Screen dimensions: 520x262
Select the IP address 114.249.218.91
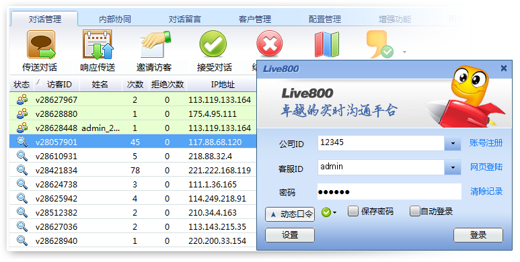click(x=217, y=198)
